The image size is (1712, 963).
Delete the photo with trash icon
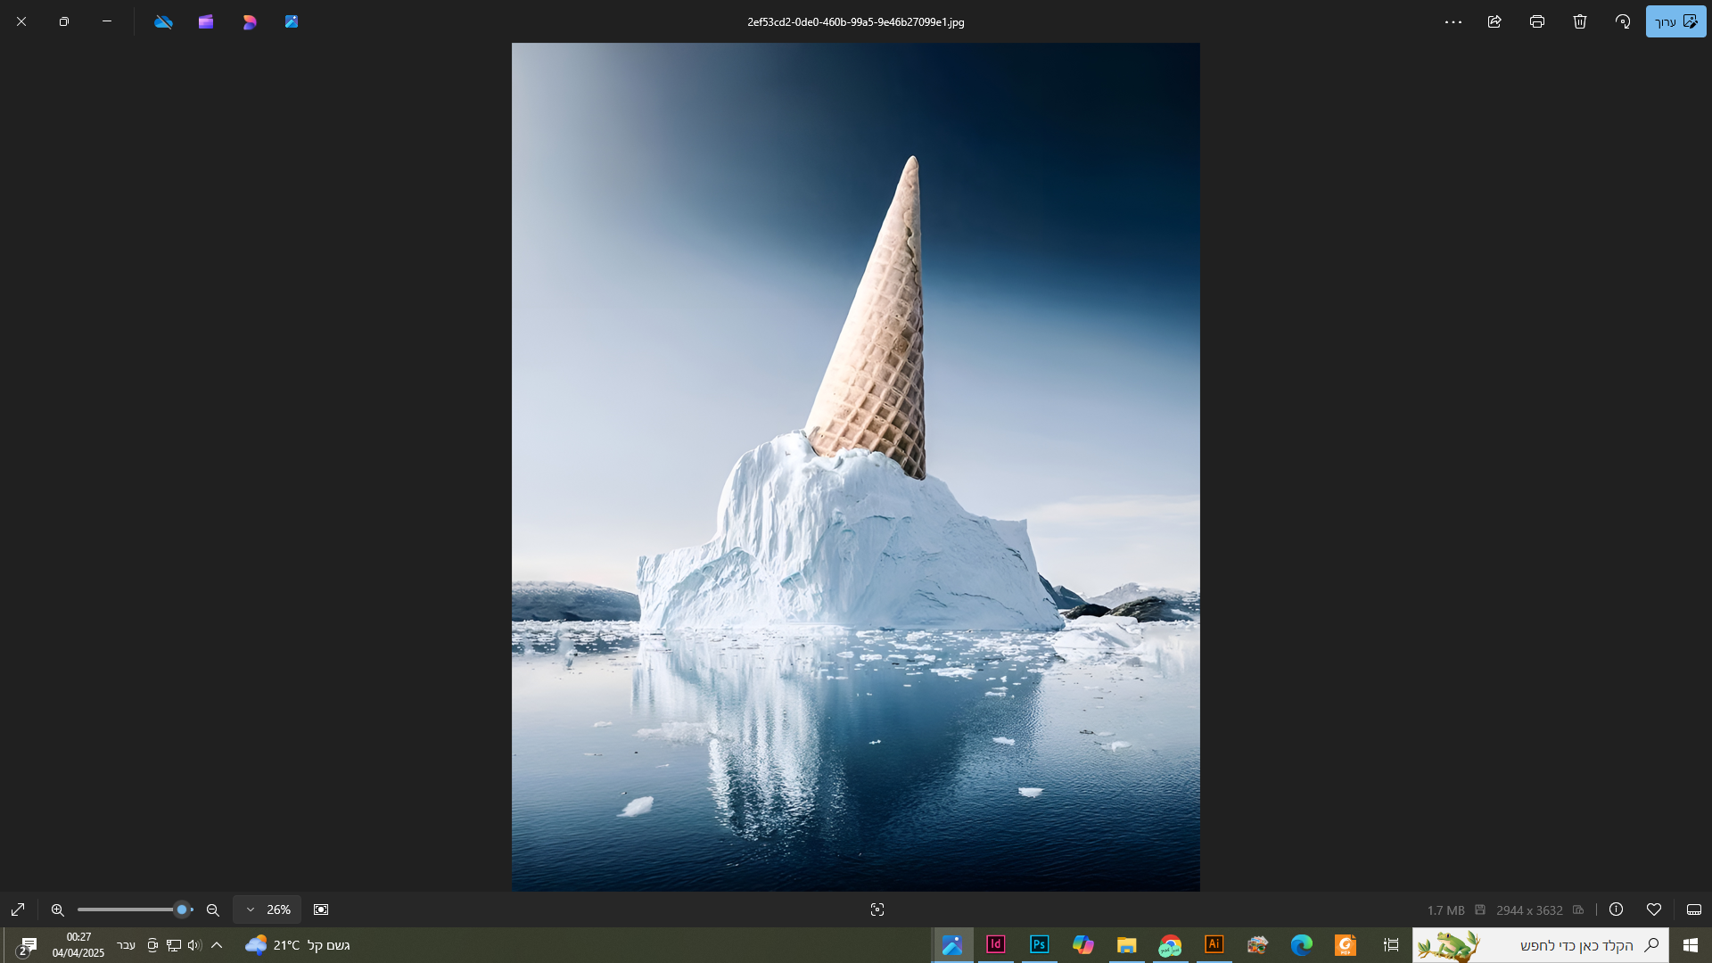coord(1580,21)
